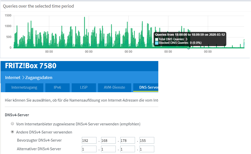Click the 500 y-axis label
Screen dimensions: 251x154
9,37
